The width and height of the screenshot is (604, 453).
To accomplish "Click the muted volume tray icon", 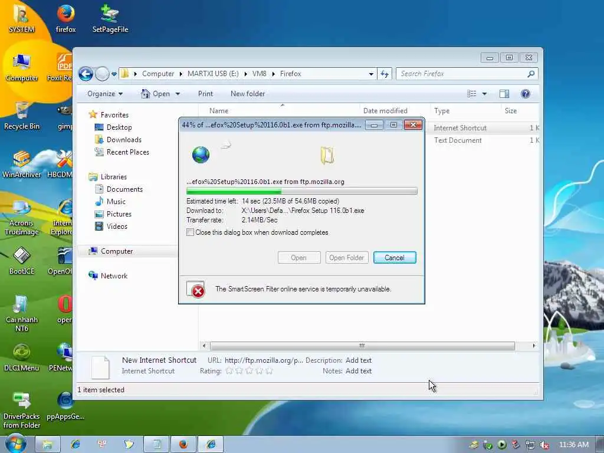I will click(x=544, y=445).
